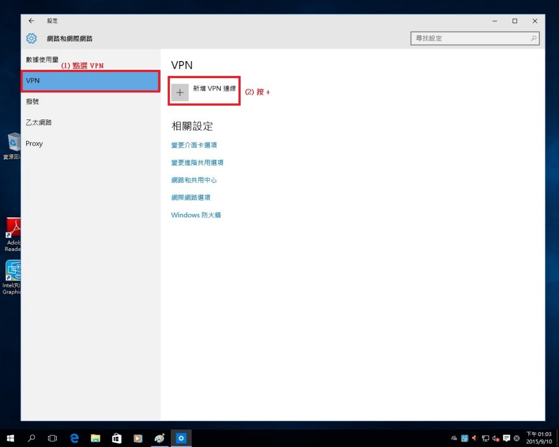Open the 資源回收筒 (Recycle Bin)
Screen dimensions: 559x447
[12, 146]
